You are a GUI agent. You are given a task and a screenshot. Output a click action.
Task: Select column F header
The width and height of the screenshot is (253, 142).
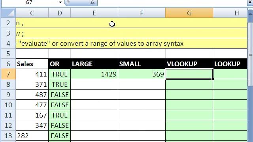[142, 13]
